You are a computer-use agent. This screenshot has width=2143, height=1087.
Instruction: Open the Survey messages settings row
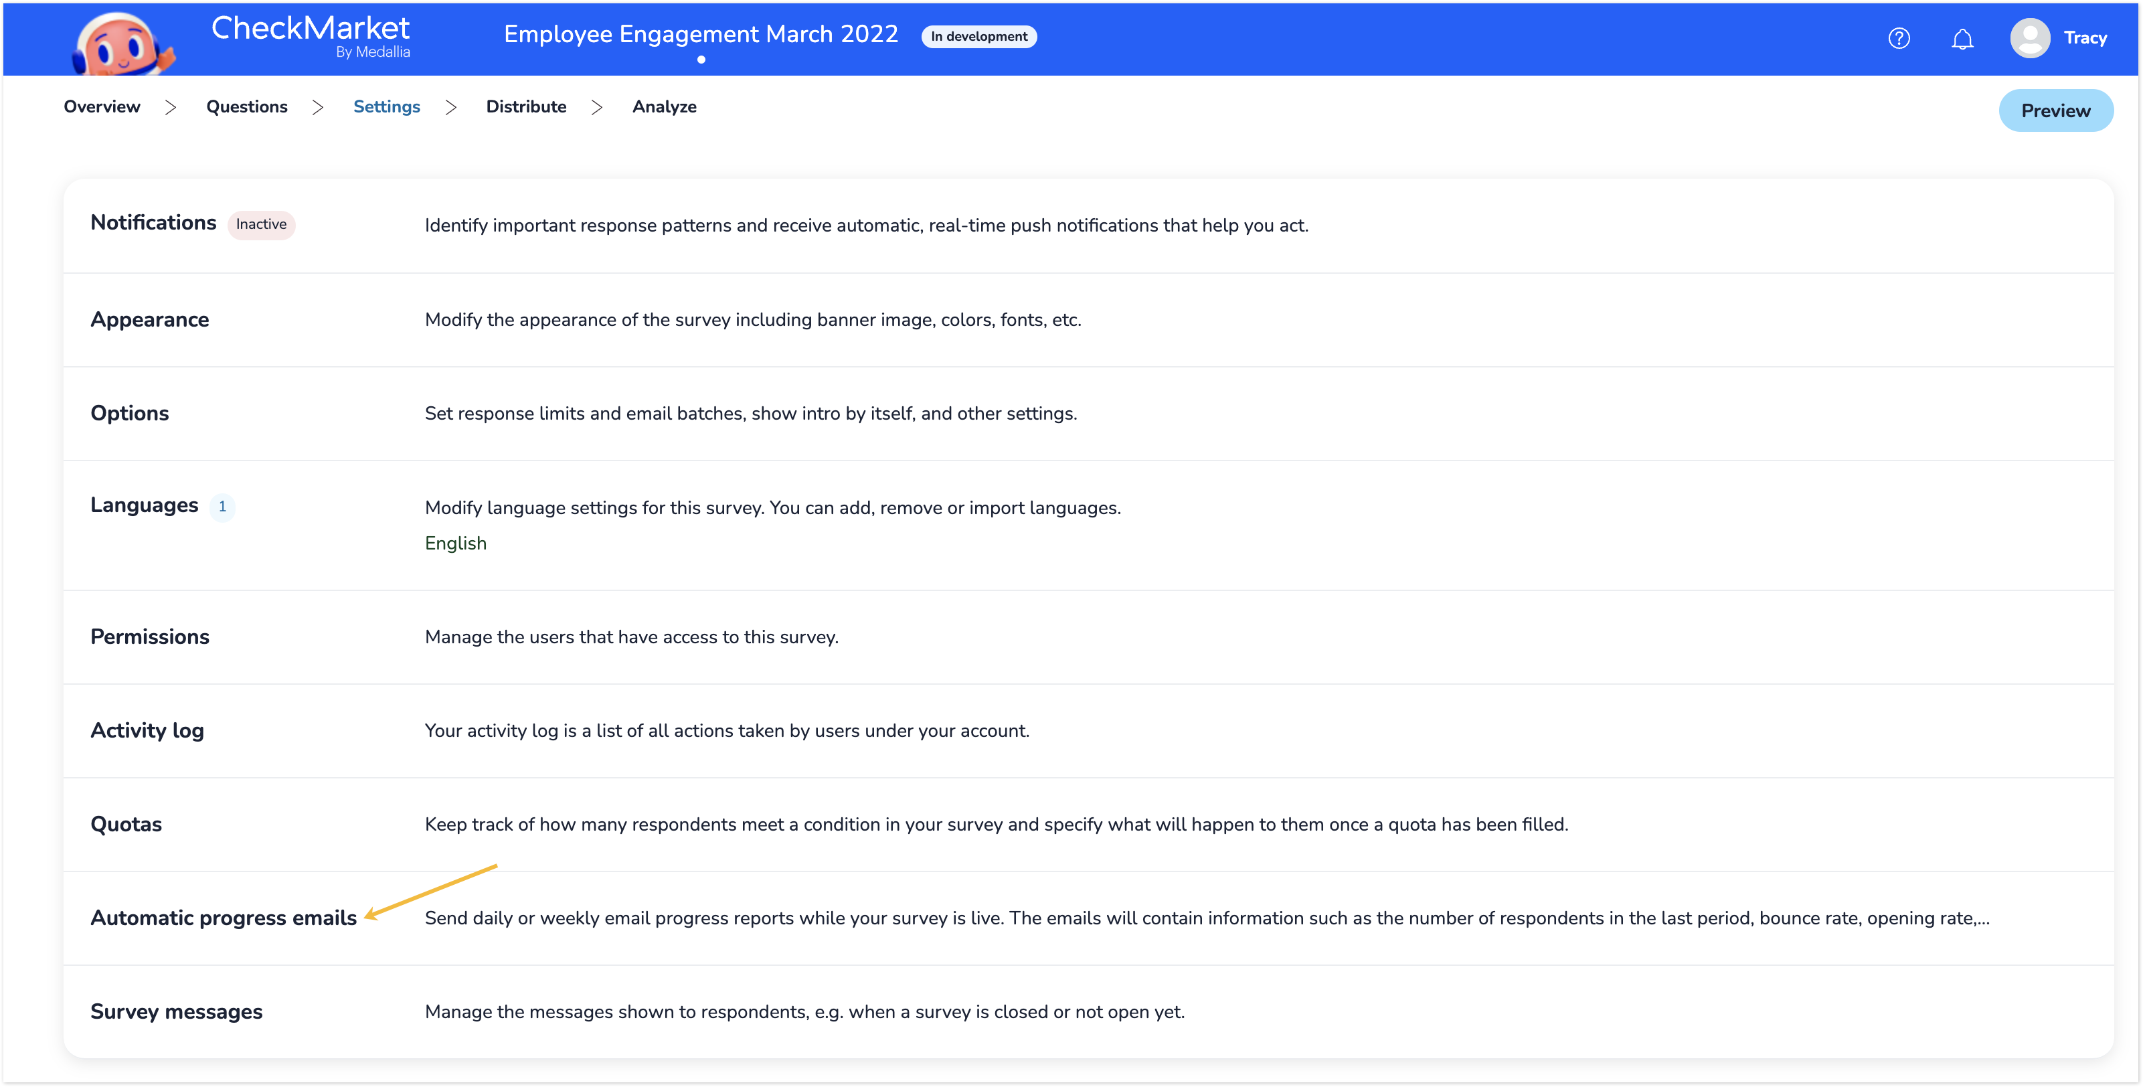(177, 1012)
